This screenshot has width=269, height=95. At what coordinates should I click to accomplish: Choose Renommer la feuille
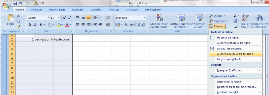pos(236,82)
